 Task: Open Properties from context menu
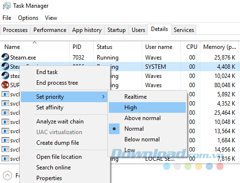pyautogui.click(x=64, y=178)
